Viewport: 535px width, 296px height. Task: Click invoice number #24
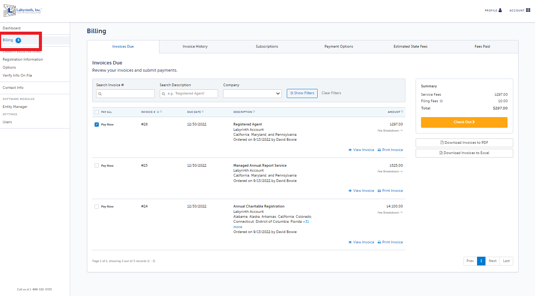click(x=144, y=206)
